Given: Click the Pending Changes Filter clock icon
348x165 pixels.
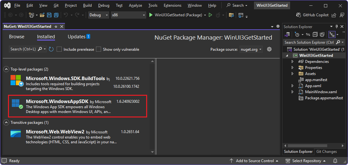Looking at the screenshot, I should coord(297,34).
